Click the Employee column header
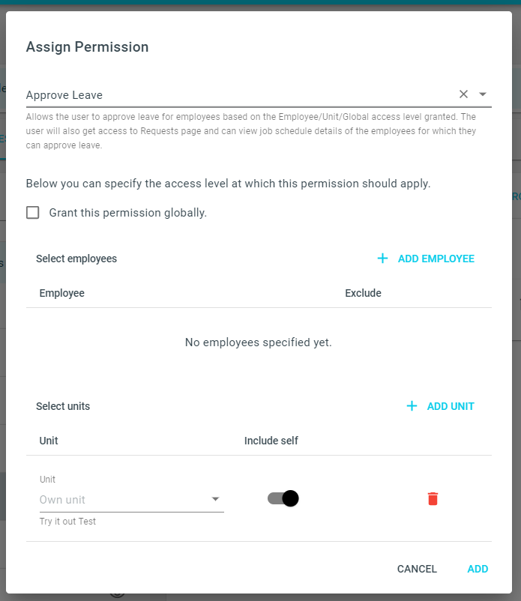The image size is (521, 601). [x=61, y=293]
